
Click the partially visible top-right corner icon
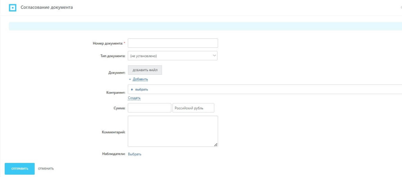[x=400, y=7]
